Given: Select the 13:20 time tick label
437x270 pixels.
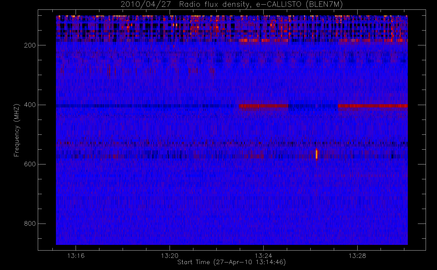Looking at the screenshot, I should [170, 256].
